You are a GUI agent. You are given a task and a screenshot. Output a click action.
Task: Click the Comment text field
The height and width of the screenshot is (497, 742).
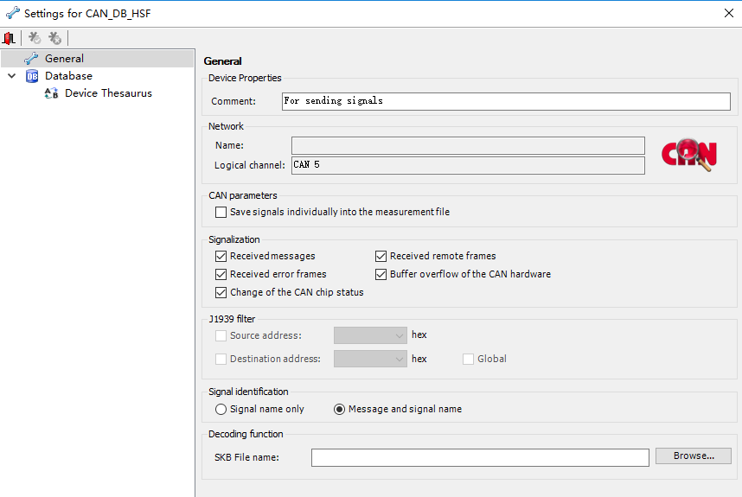pos(506,101)
